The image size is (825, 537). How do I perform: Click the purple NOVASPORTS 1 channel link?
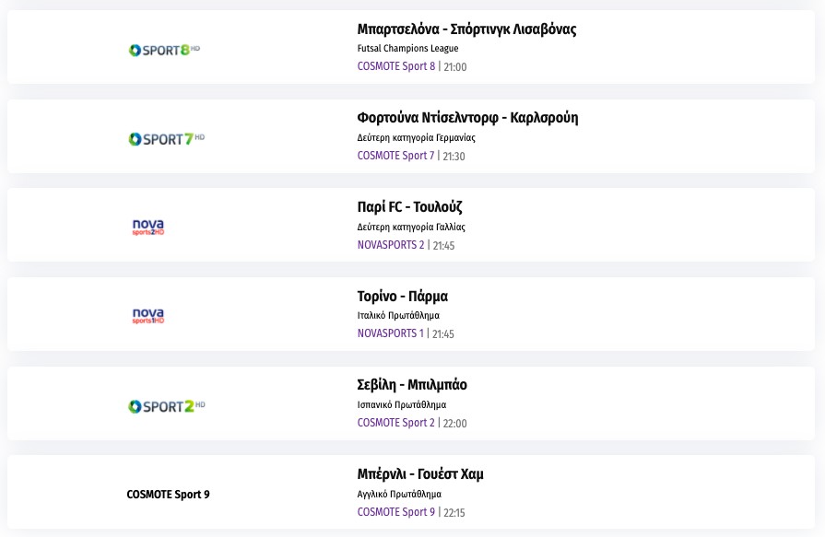click(x=391, y=333)
